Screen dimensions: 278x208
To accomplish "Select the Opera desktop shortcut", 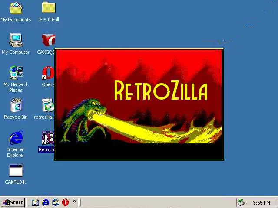I will (48, 73).
